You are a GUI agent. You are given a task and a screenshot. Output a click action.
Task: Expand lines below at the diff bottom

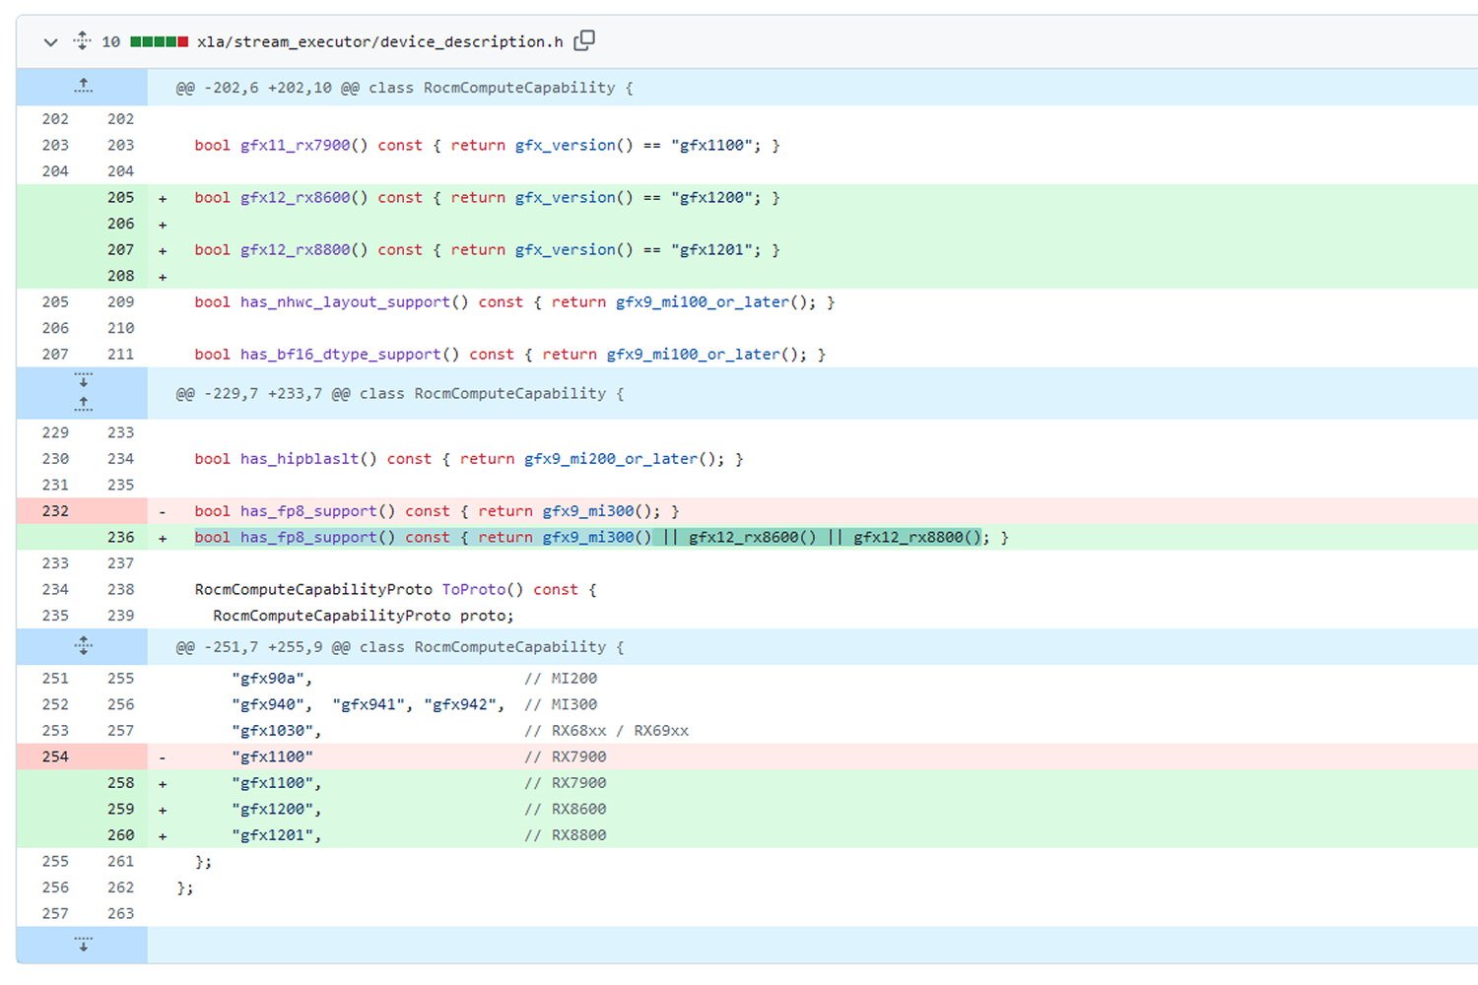83,945
